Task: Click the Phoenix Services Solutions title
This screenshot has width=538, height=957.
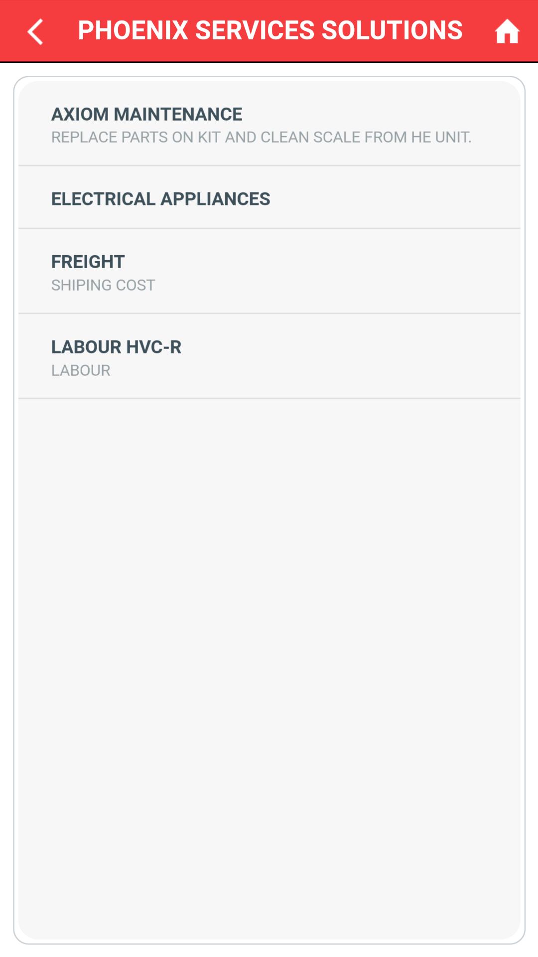Action: 270,30
